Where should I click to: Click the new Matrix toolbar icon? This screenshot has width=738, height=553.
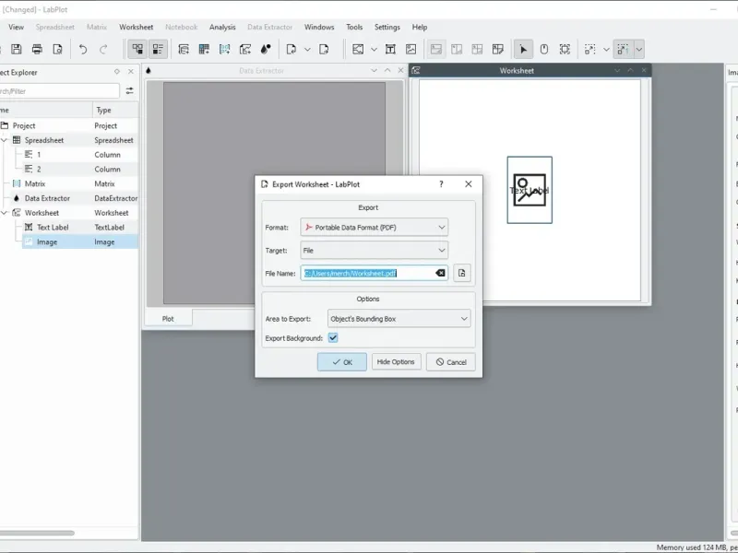click(224, 50)
